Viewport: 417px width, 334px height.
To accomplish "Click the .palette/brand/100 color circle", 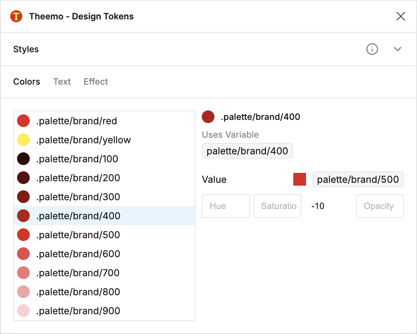I will (23, 159).
